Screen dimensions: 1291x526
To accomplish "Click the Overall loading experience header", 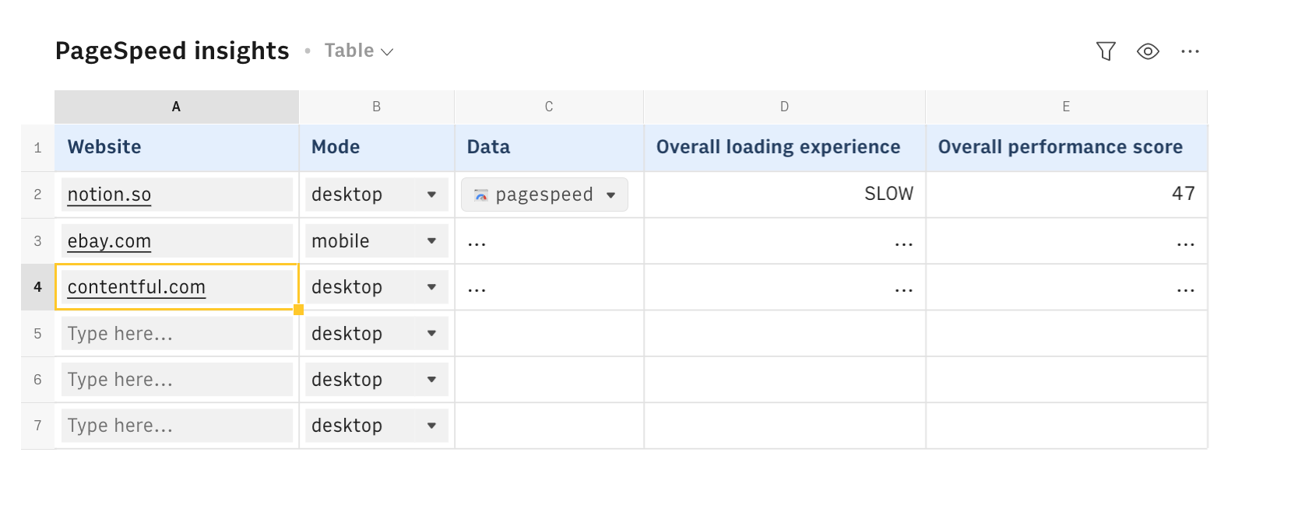I will [784, 148].
